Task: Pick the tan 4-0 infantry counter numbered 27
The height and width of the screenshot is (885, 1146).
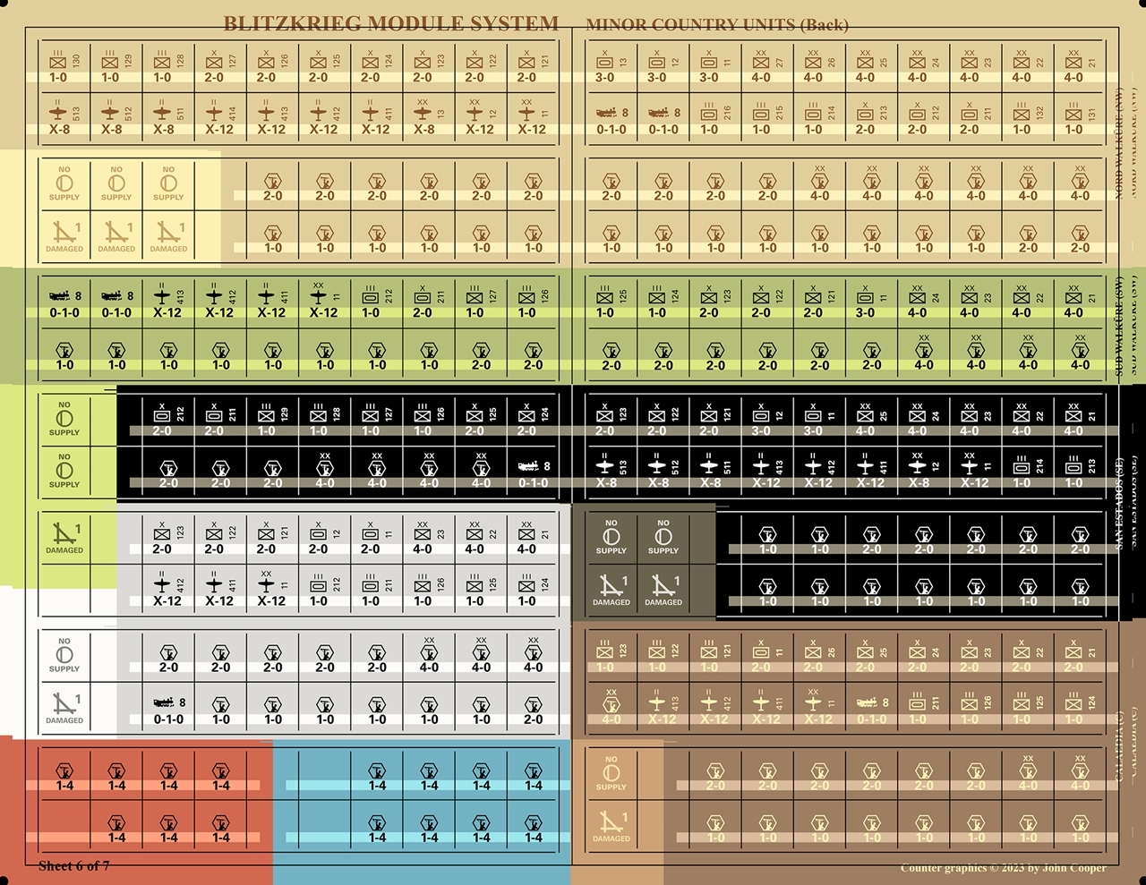Action: click(767, 68)
